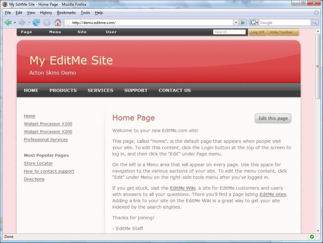The width and height of the screenshot is (323, 243).
Task: Open the Back history dropdown arrow
Action: pyautogui.click(x=15, y=23)
